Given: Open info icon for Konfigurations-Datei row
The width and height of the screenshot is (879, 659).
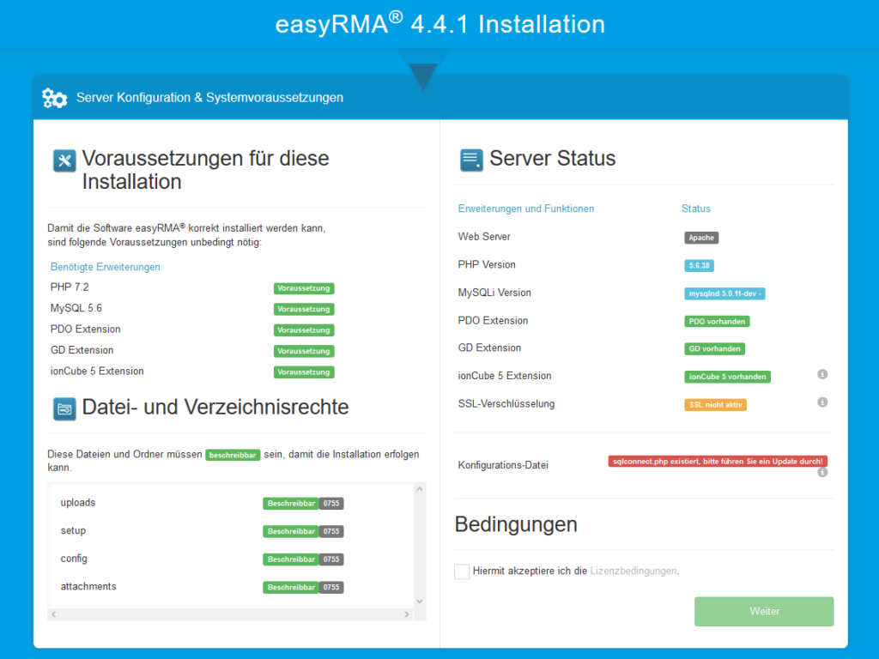Looking at the screenshot, I should point(822,473).
